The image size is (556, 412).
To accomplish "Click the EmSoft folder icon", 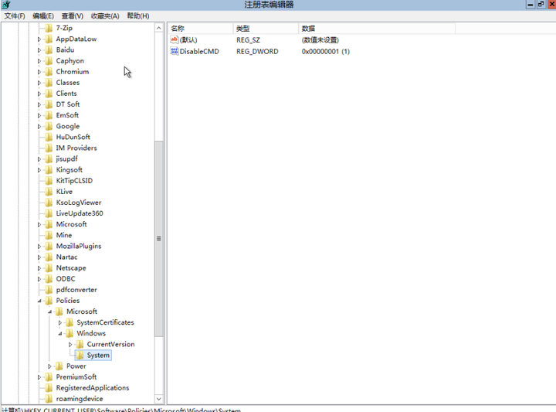I will pyautogui.click(x=49, y=115).
